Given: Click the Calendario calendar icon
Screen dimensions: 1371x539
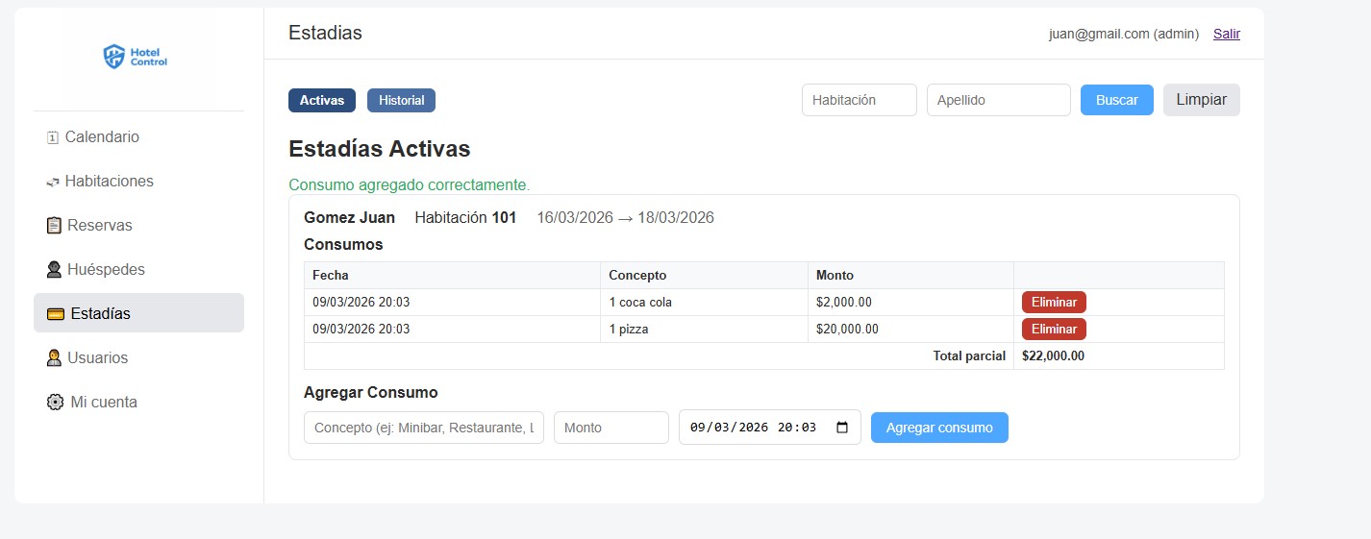Looking at the screenshot, I should coord(53,137).
